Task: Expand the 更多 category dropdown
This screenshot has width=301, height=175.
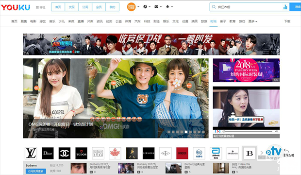Action: (x=252, y=21)
